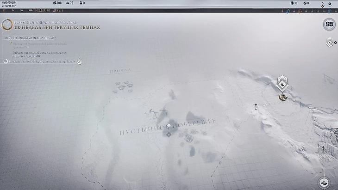Click the first blue thermometer timeline marker
This screenshot has height=190, width=338.
tap(287, 10)
